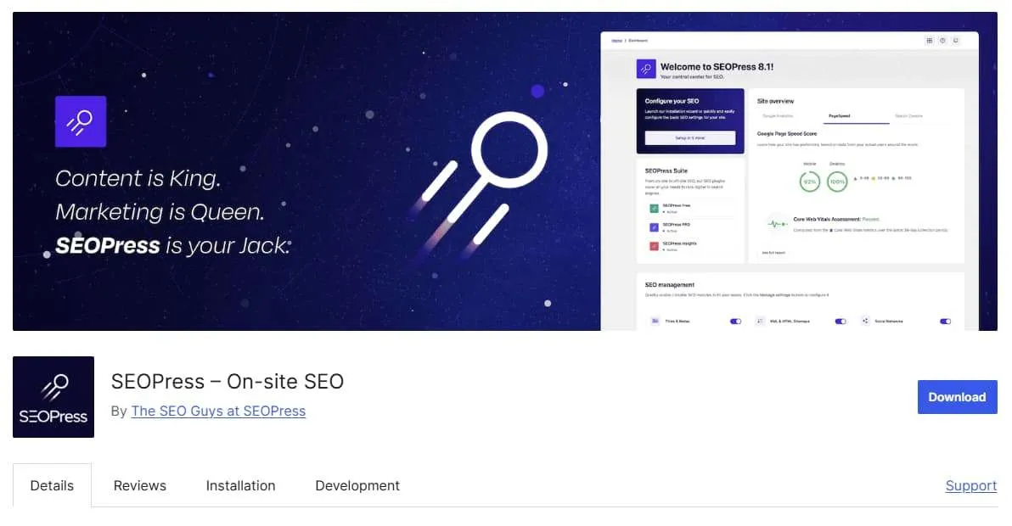The image size is (1012, 526).
Task: Click the SEO management heading
Action: pos(669,285)
